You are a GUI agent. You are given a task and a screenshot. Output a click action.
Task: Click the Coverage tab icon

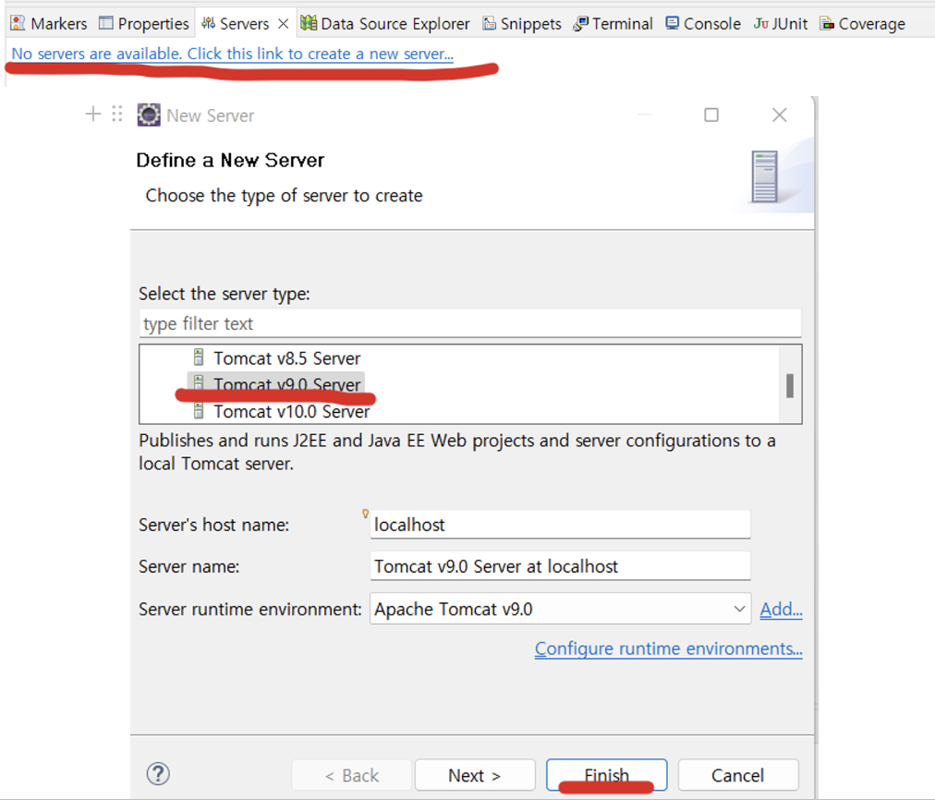pyautogui.click(x=827, y=24)
